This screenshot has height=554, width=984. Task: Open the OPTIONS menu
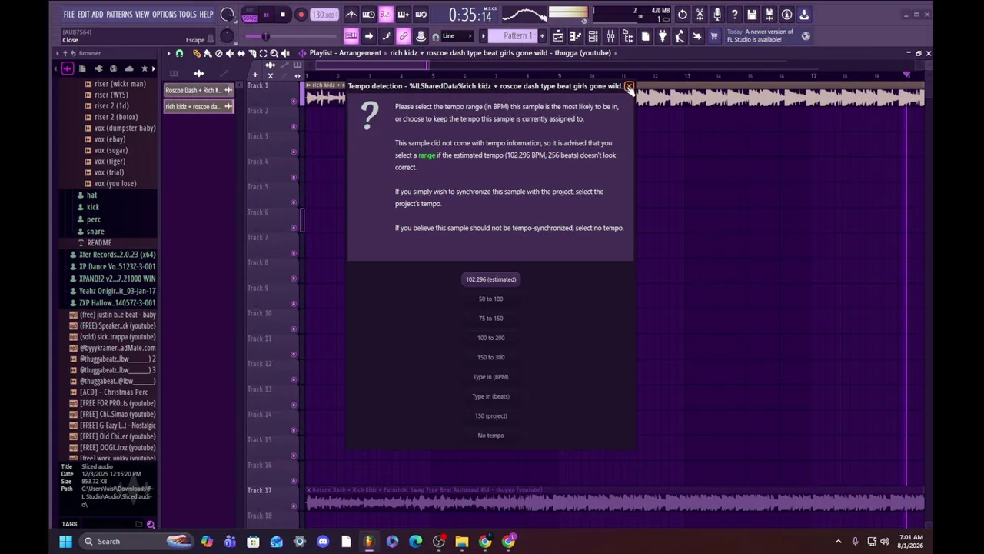(x=165, y=15)
